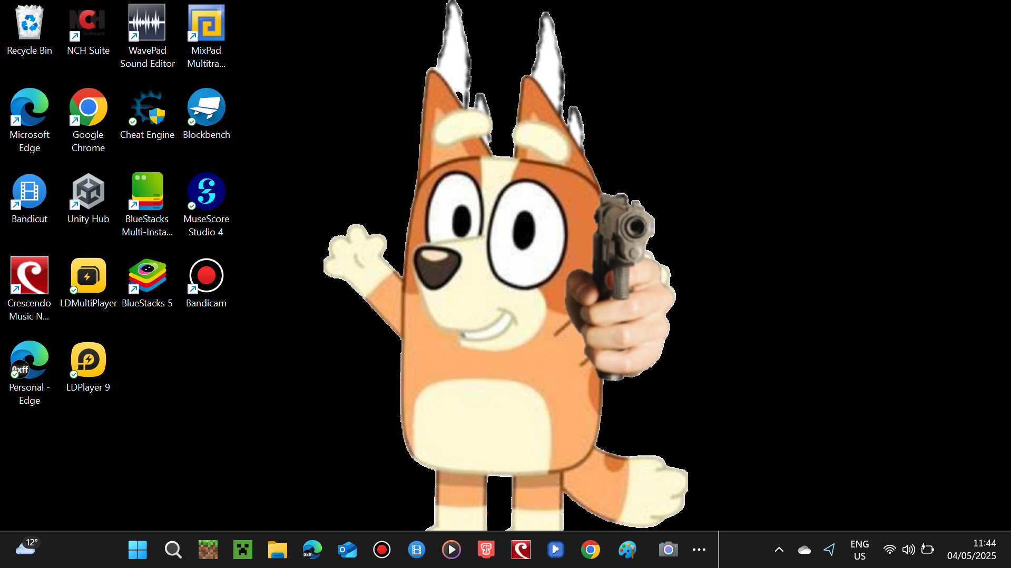Switch ENG US input language

(860, 550)
